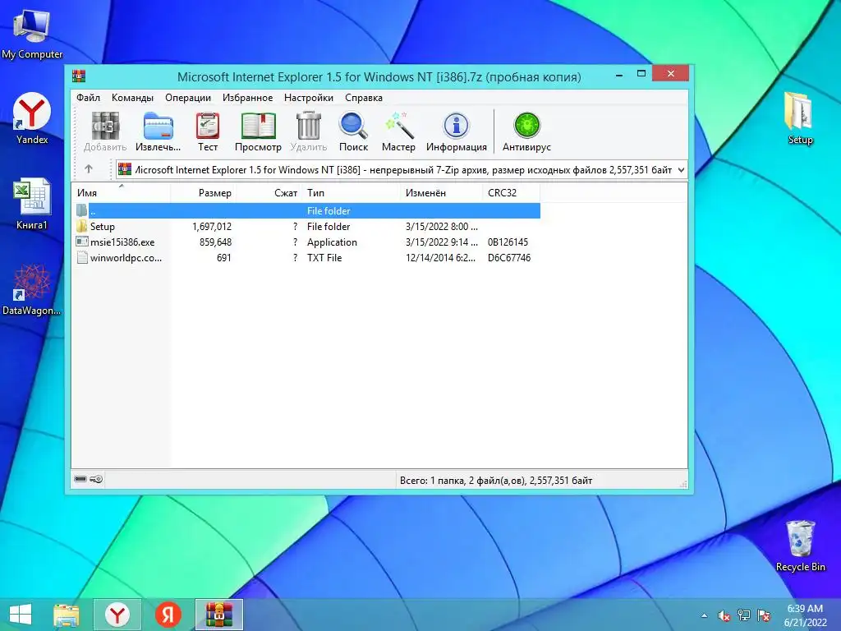Open the Настройки menu
The image size is (841, 631).
click(x=309, y=98)
